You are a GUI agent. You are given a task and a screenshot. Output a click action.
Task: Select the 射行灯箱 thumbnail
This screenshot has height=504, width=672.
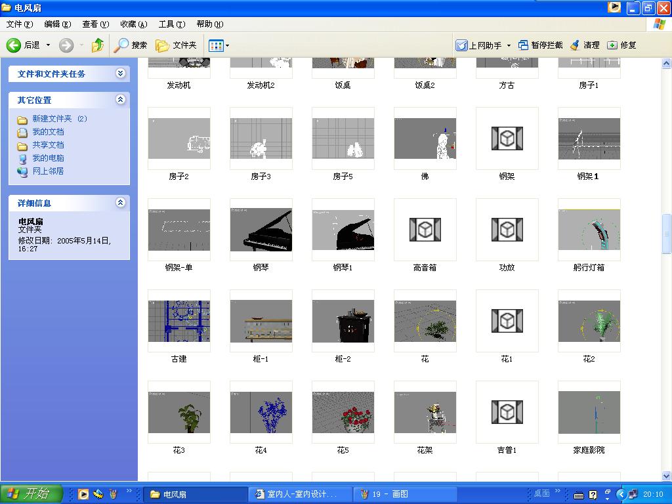pos(589,230)
